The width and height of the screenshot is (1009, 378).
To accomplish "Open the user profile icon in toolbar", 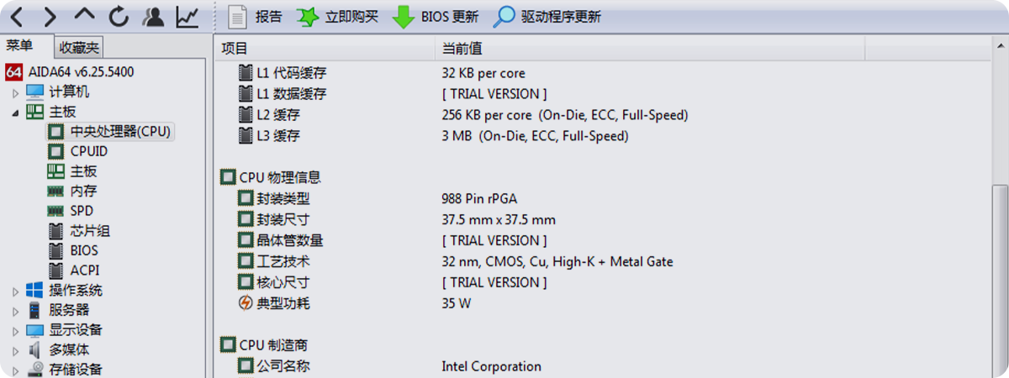I will coord(153,16).
